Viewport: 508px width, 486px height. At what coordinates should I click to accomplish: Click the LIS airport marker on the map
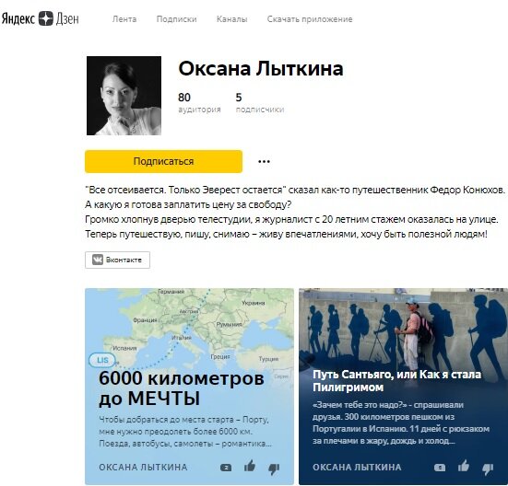click(x=102, y=360)
